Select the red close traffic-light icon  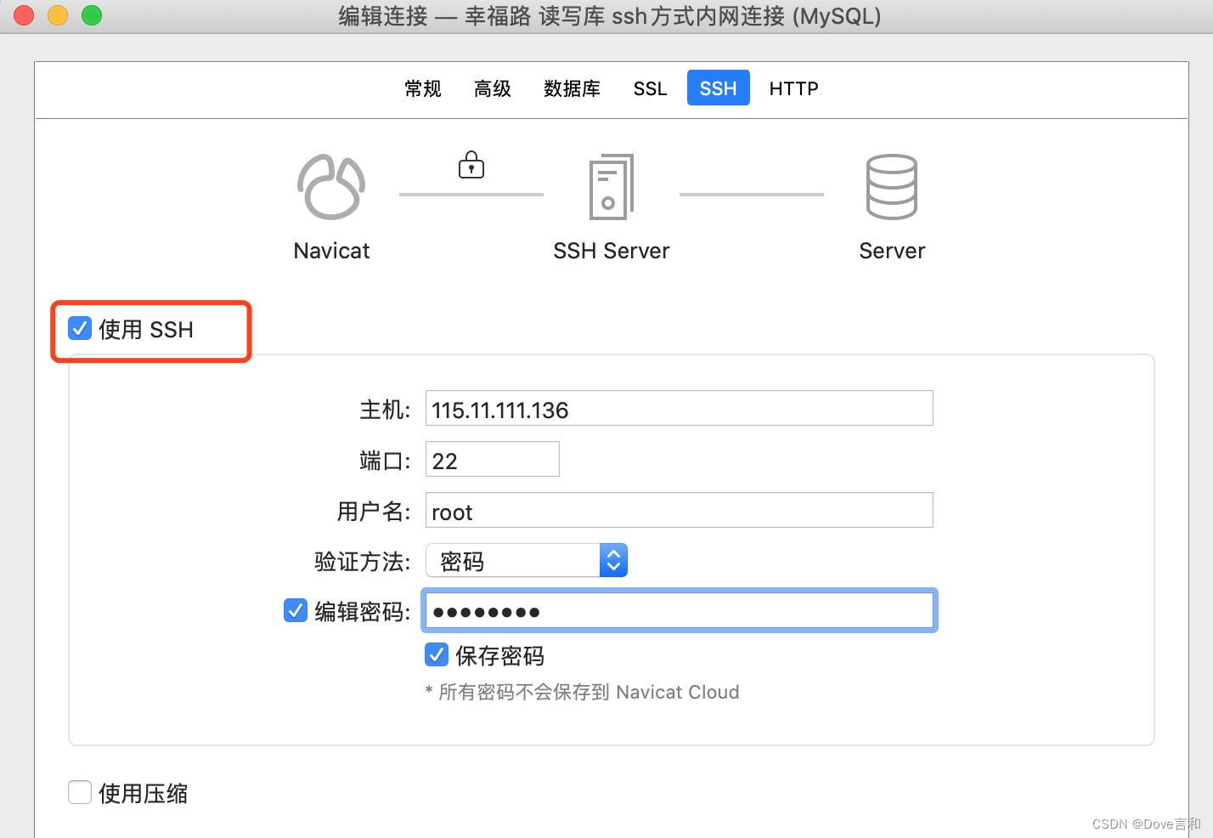click(23, 14)
